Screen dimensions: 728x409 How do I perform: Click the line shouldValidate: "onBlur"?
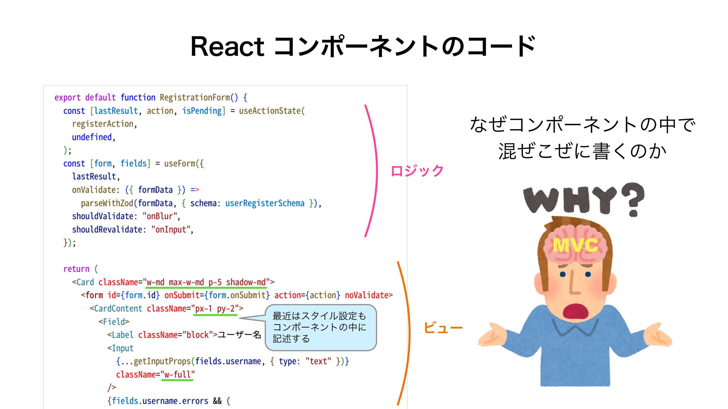tap(126, 216)
